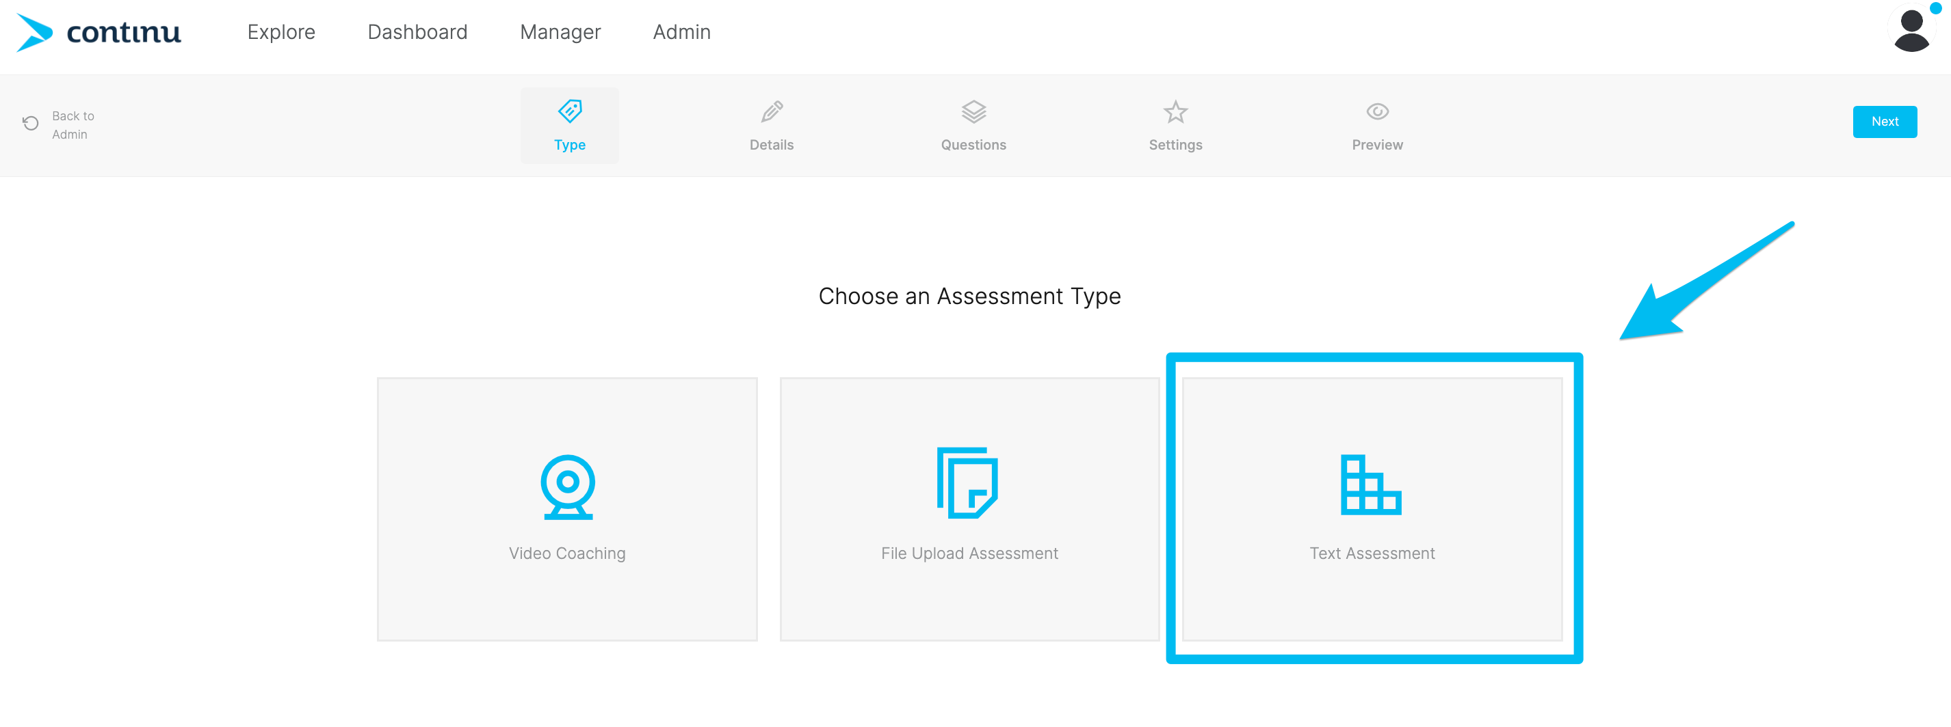Select the Video Coaching webcam icon
The image size is (1951, 727).
567,486
